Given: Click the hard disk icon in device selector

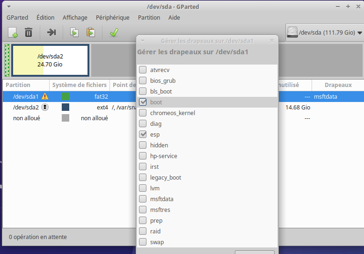Looking at the screenshot, I should 292,32.
